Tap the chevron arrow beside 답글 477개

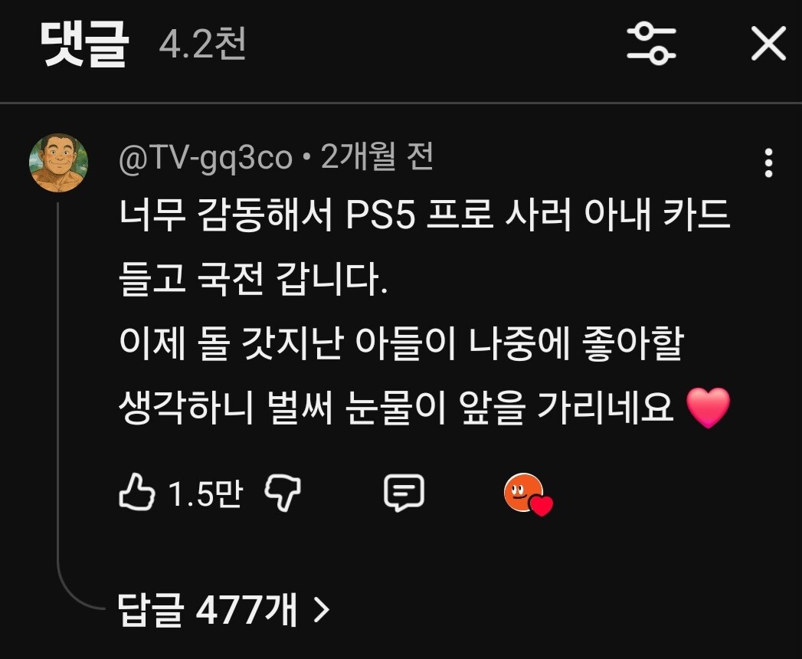tap(321, 610)
